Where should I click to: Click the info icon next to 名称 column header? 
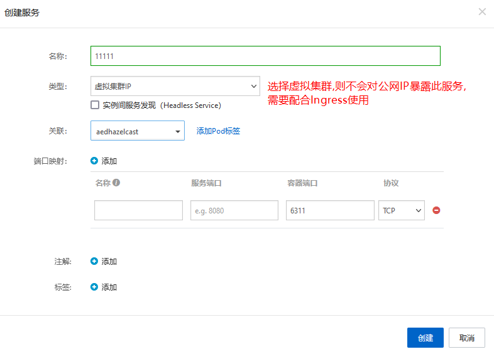116,183
